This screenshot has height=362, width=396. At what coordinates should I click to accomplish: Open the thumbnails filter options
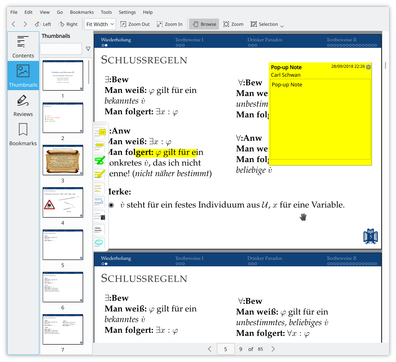88,49
